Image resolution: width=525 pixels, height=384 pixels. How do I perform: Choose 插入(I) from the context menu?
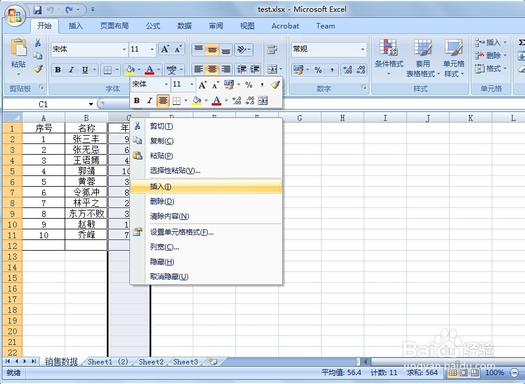(206, 186)
